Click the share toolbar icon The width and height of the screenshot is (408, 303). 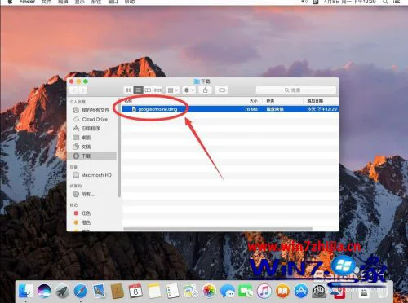click(206, 90)
